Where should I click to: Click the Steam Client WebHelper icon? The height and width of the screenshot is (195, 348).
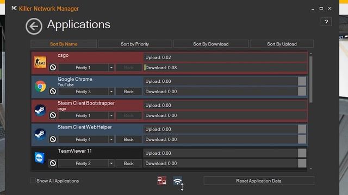click(x=40, y=134)
